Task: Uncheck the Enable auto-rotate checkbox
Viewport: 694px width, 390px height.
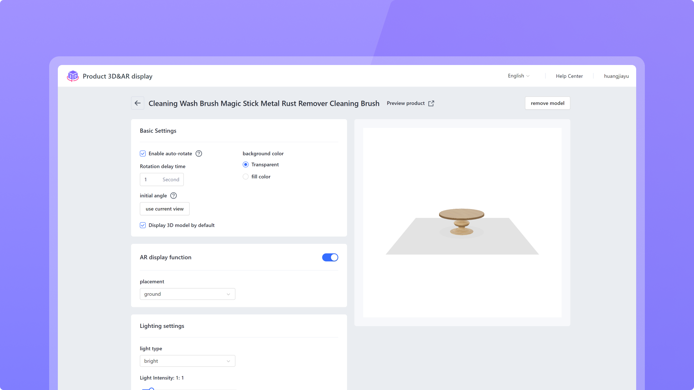Action: point(143,153)
